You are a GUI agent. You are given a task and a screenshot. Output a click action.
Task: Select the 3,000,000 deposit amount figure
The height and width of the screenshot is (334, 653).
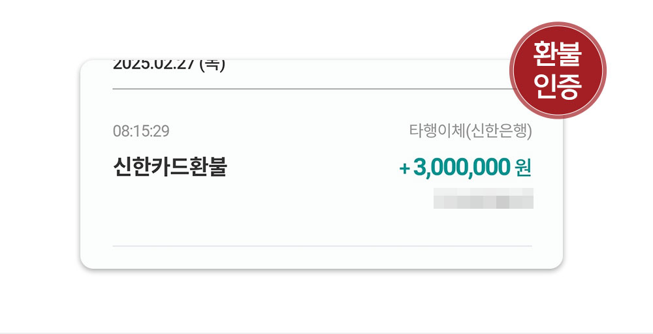[461, 168]
